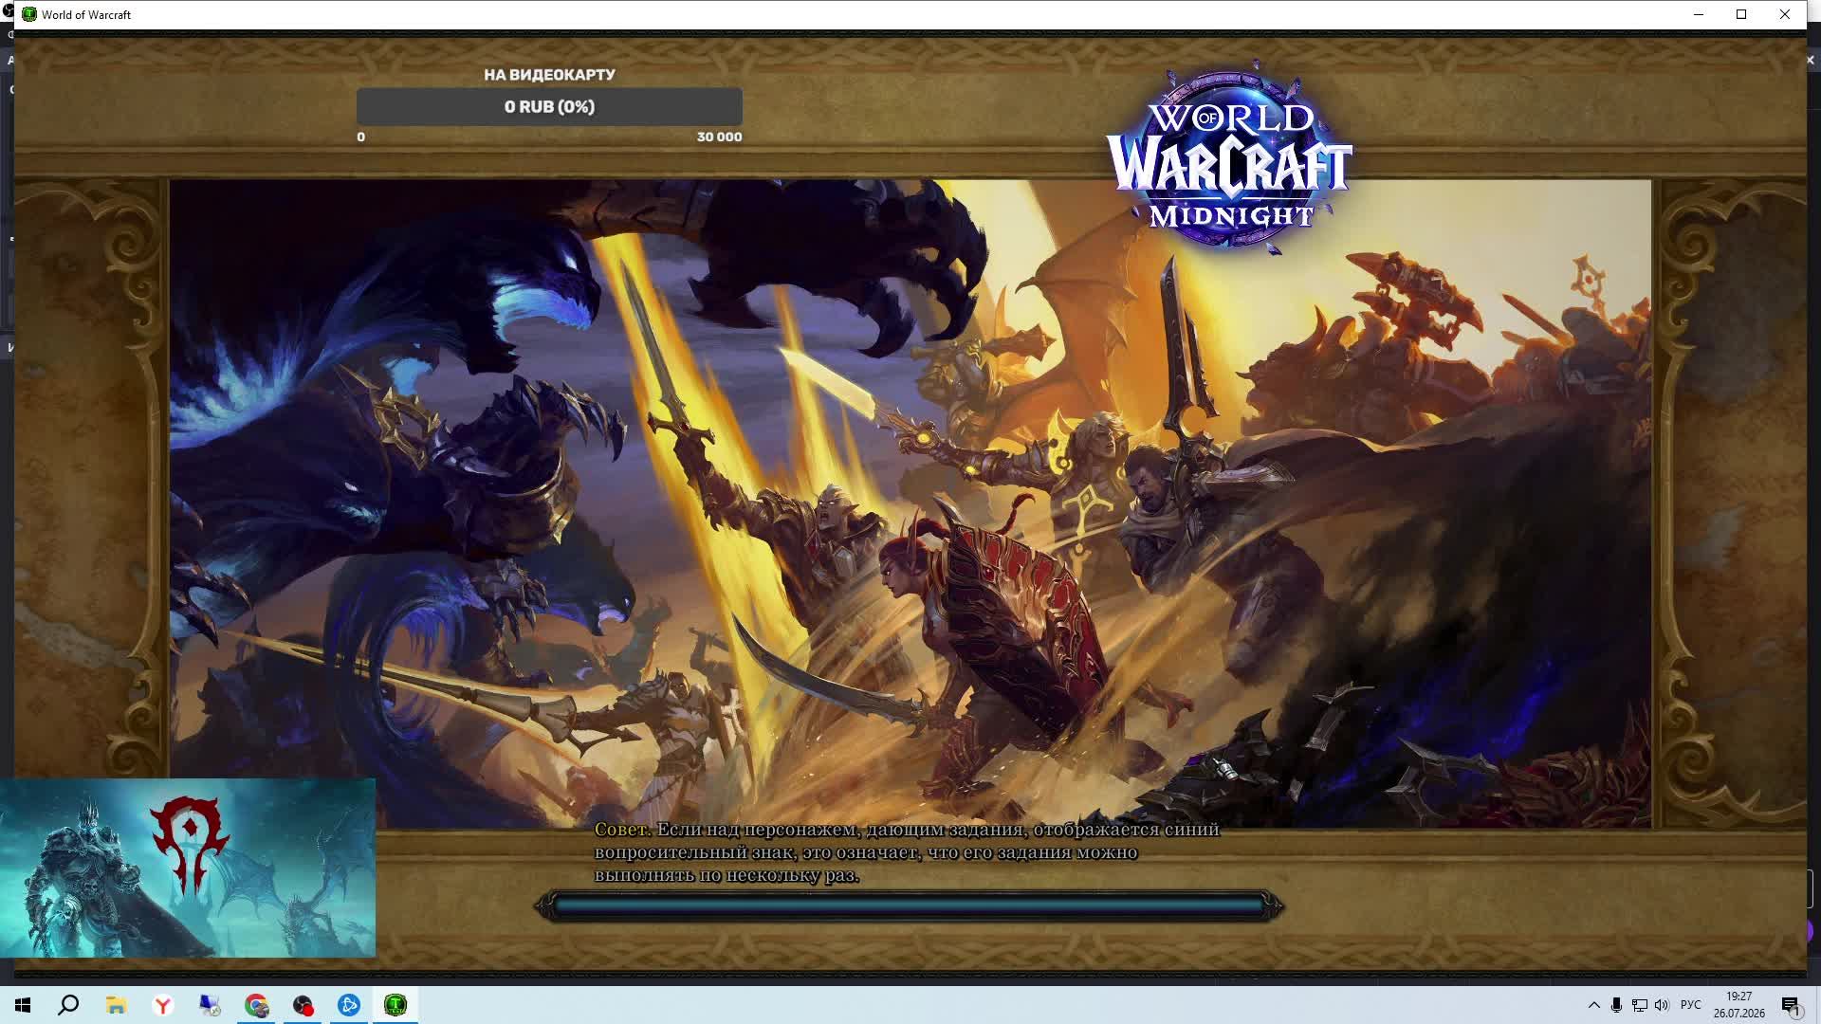The image size is (1821, 1024).
Task: Click the Lich King Horde overlay image
Action: [x=188, y=868]
